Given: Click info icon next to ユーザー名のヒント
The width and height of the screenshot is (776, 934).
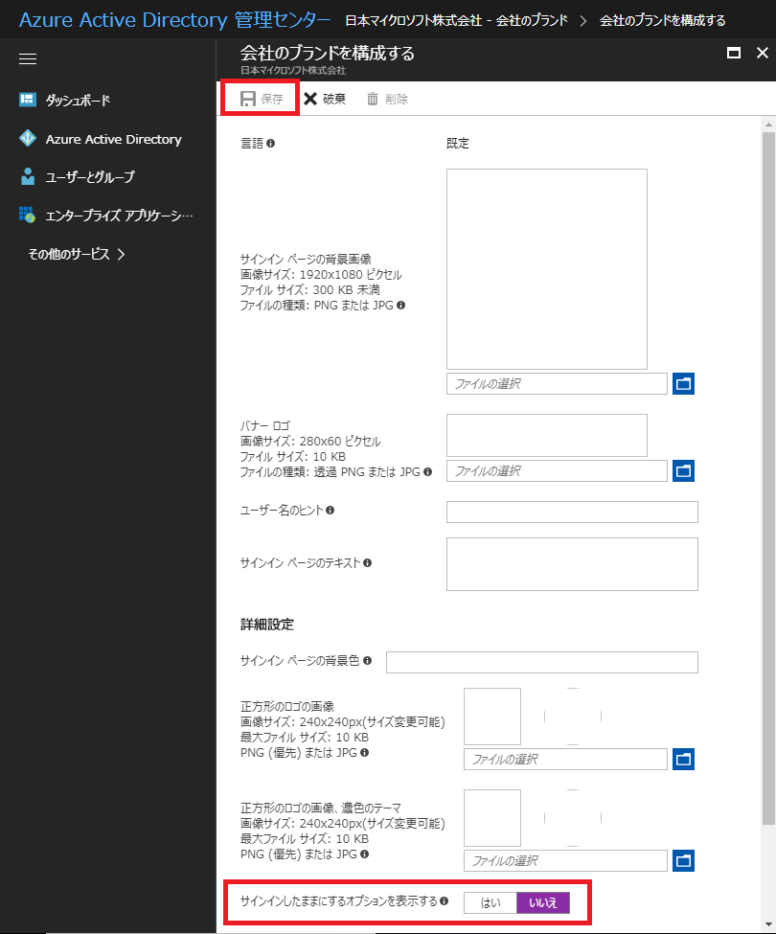Looking at the screenshot, I should tap(330, 510).
